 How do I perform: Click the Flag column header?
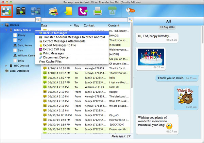pyautogui.click(x=76, y=25)
